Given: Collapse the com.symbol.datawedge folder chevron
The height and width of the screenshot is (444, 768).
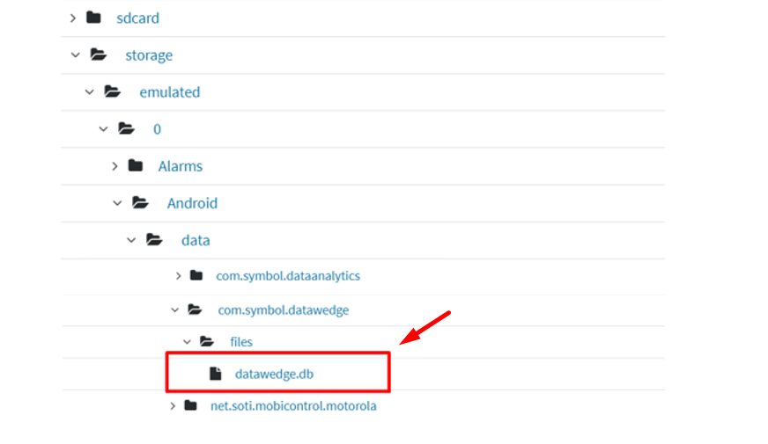Looking at the screenshot, I should click(x=174, y=309).
